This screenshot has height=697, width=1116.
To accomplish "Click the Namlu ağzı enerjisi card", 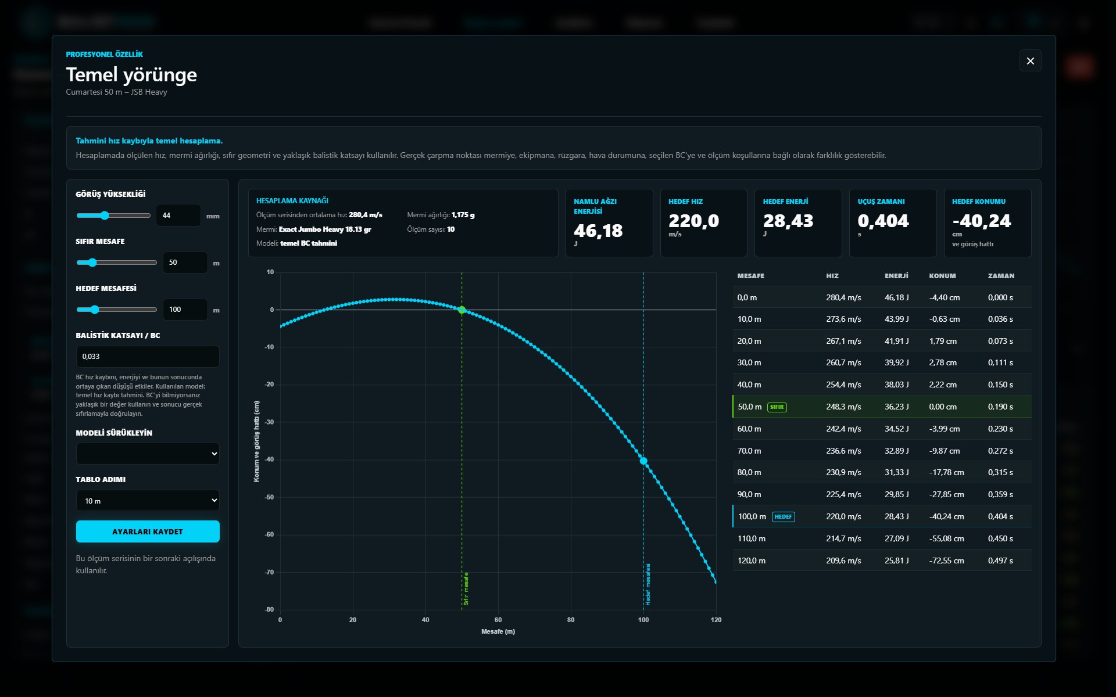I will point(609,223).
